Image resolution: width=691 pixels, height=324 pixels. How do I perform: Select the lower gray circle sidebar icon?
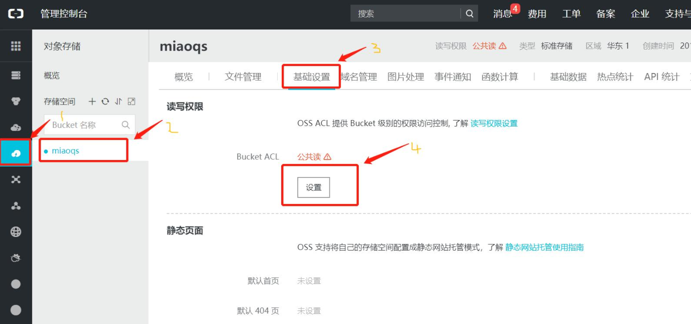pos(16,310)
